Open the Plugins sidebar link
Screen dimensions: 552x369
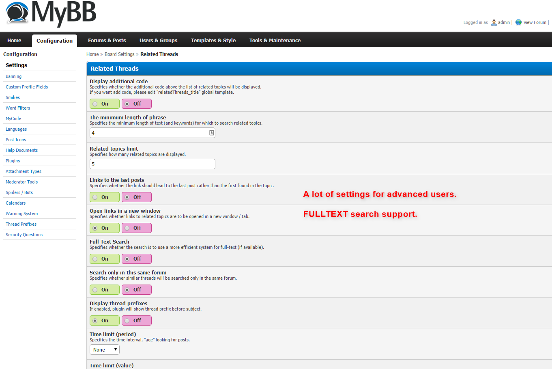tap(13, 161)
